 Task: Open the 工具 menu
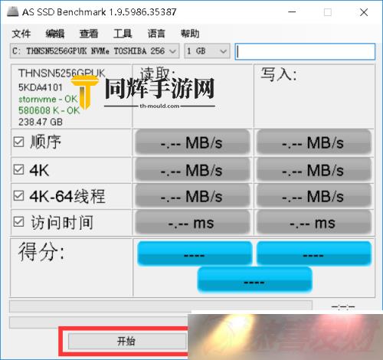pyautogui.click(x=123, y=34)
